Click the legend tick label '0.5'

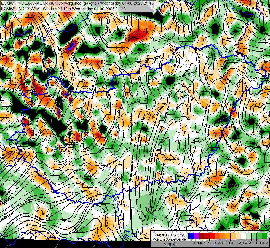click(251, 243)
